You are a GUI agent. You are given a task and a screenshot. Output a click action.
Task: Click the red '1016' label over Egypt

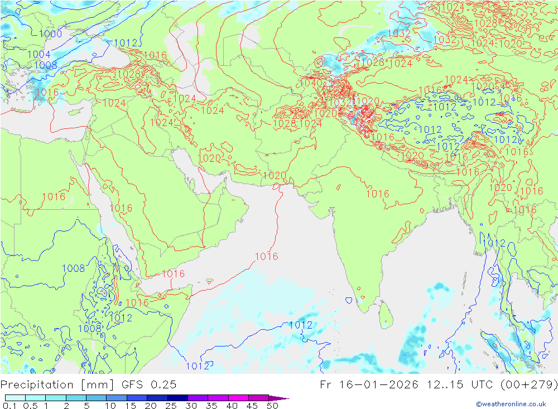(x=54, y=196)
